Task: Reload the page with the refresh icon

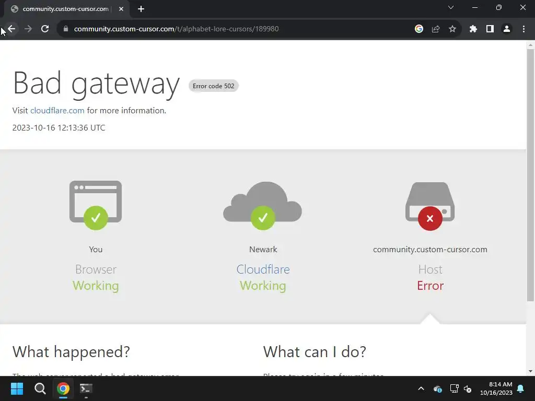Action: coord(45,29)
